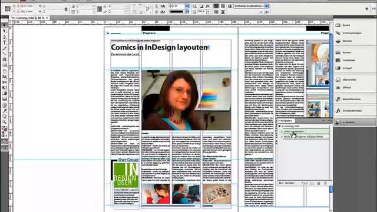Select the small photo of girl in red
Image resolution: width=377 pixels, height=212 pixels.
click(156, 194)
